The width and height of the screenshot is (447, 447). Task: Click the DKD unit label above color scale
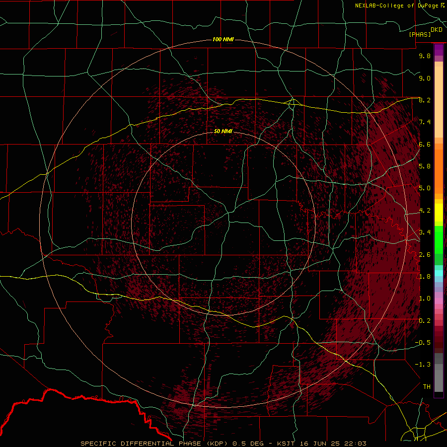(436, 29)
